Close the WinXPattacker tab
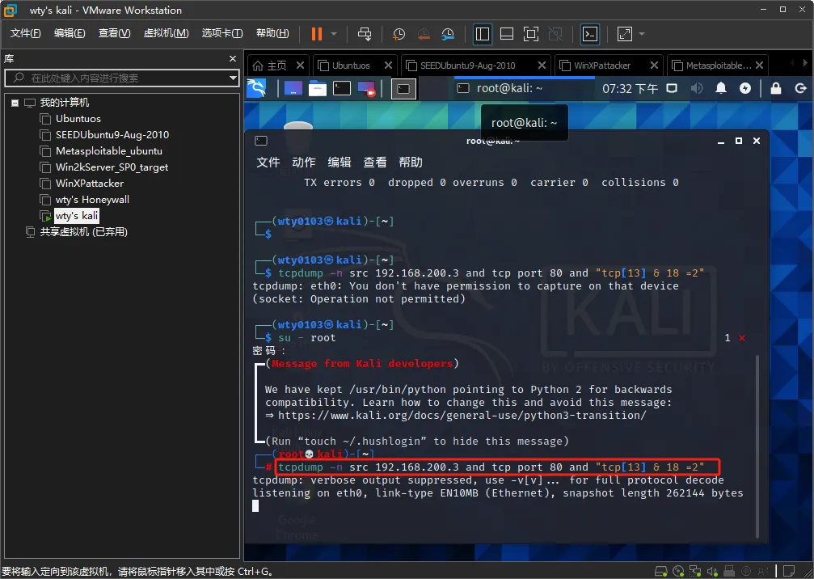Image resolution: width=814 pixels, height=579 pixels. (655, 66)
